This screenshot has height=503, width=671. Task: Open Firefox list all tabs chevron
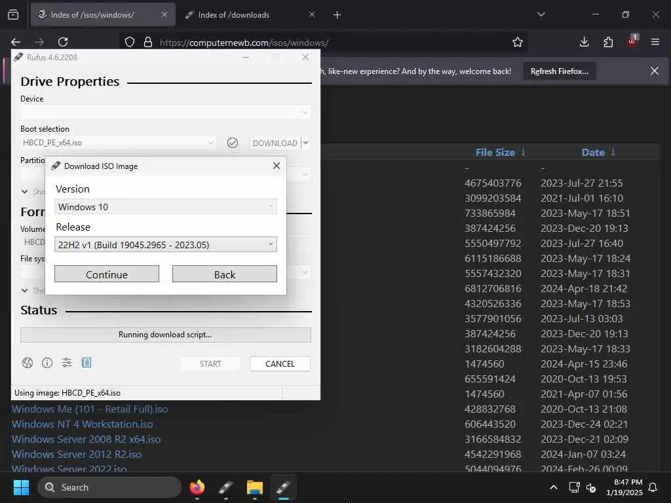click(x=541, y=14)
